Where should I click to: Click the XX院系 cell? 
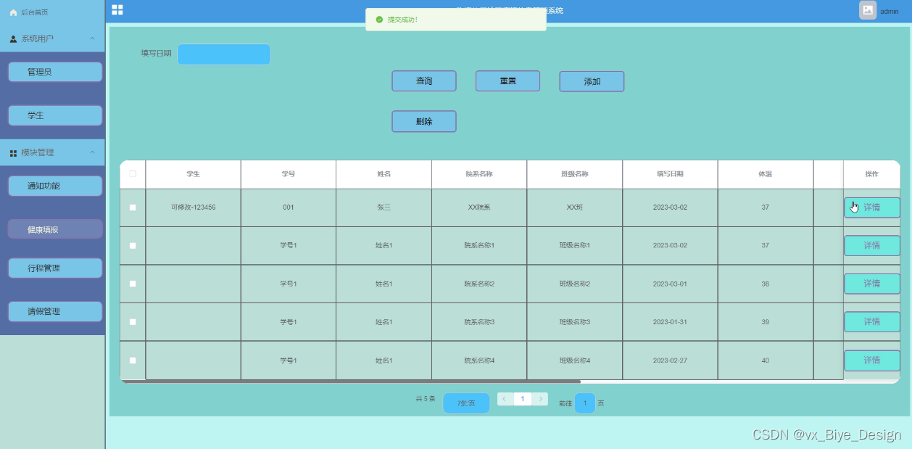(x=479, y=207)
